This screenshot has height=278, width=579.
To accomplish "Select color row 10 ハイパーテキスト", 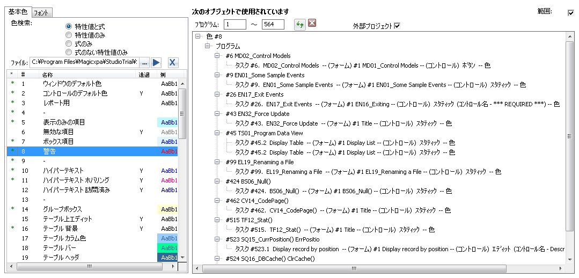I will [92, 171].
